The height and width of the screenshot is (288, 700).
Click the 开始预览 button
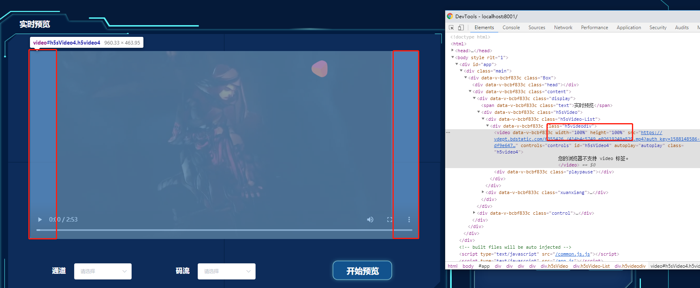(362, 271)
